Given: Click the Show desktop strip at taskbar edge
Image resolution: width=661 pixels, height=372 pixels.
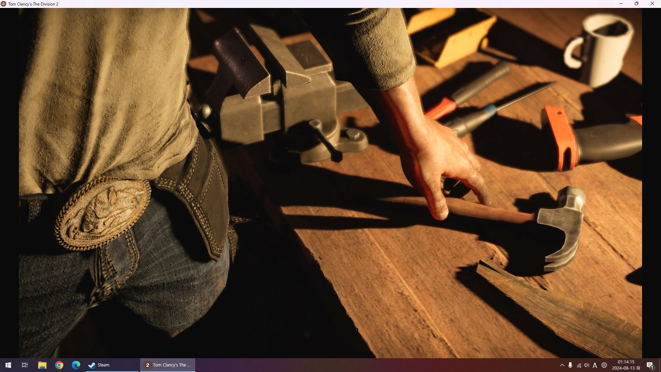Looking at the screenshot, I should click(660, 365).
